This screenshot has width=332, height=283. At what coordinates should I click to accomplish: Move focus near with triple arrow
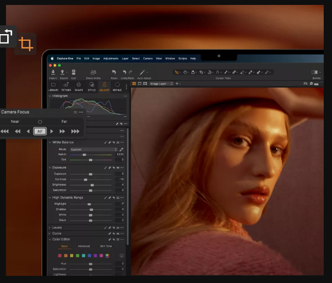[x=4, y=131]
